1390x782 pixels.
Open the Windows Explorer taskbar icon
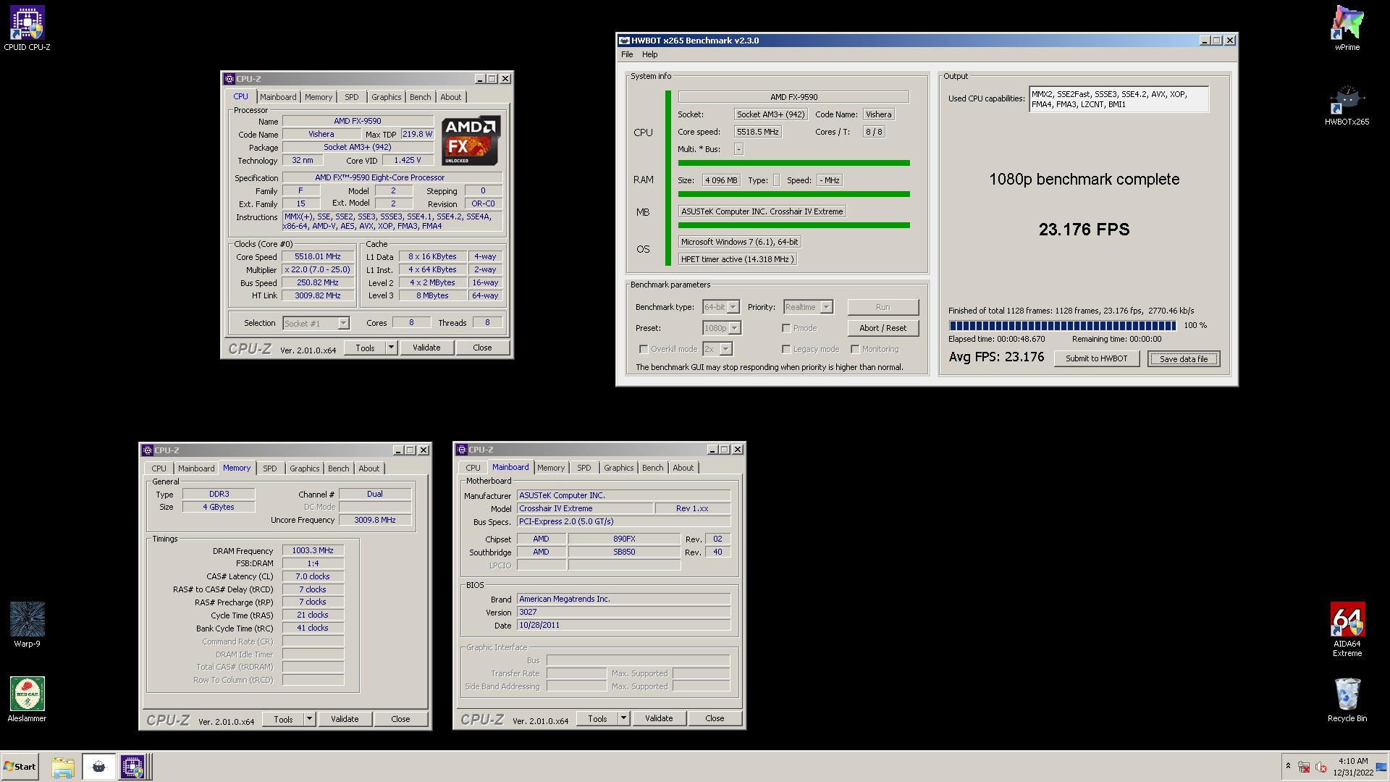pos(63,767)
